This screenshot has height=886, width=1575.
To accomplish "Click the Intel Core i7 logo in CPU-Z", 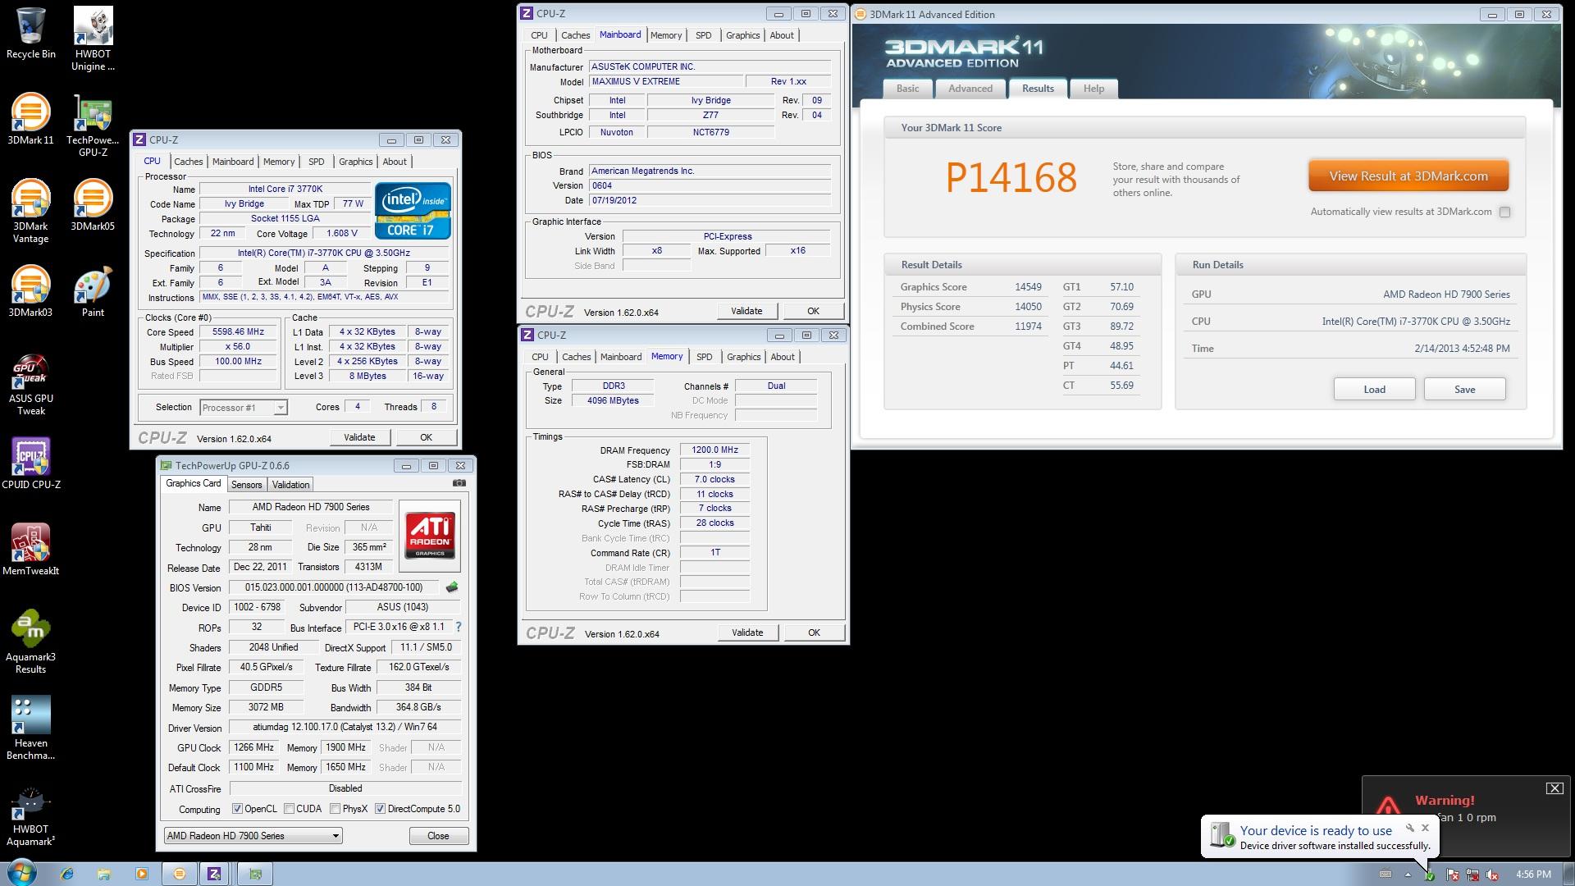I will pos(413,211).
